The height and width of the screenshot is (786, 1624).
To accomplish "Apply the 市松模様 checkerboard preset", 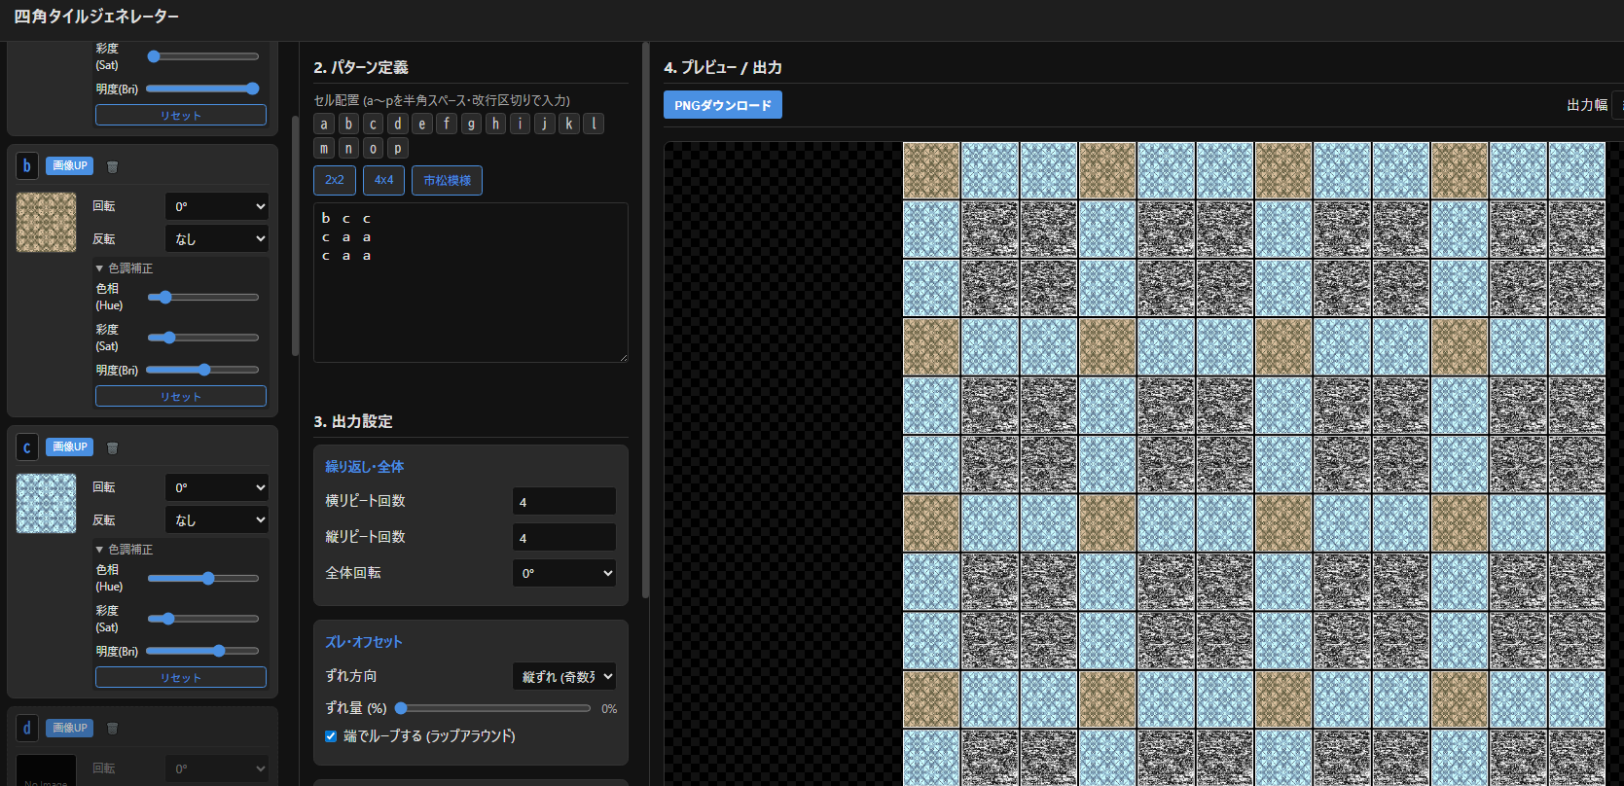I will coord(448,180).
